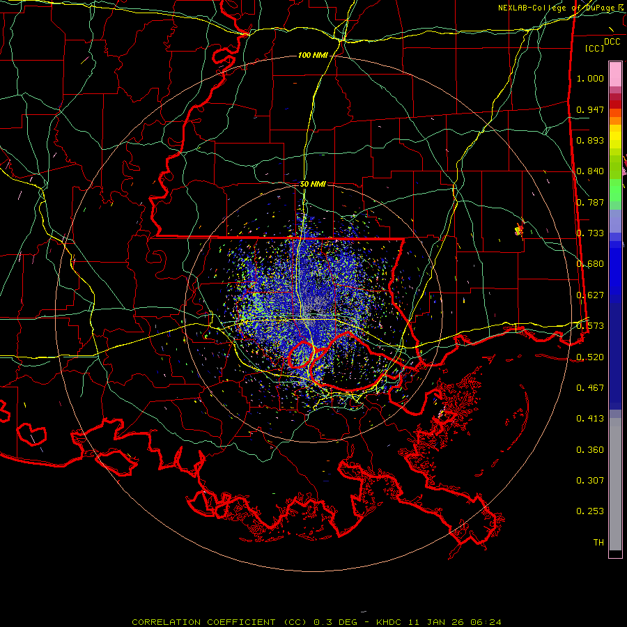The width and height of the screenshot is (627, 627).
Task: Click the 06:24 timestamp in caption
Action: point(486,622)
